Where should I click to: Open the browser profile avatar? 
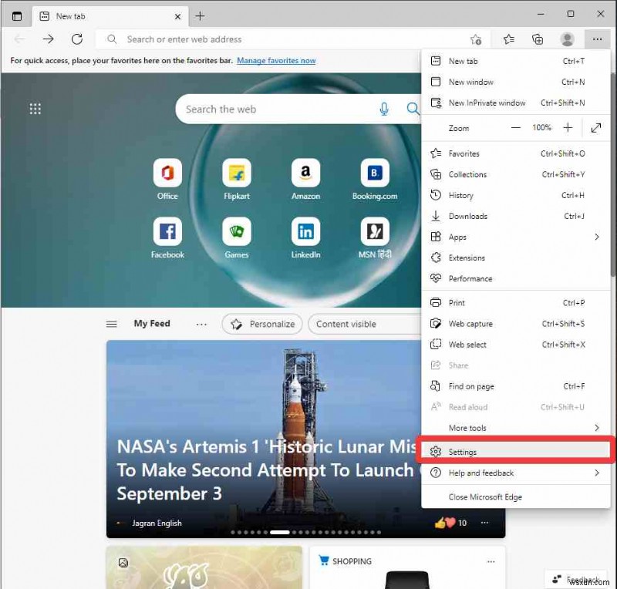[x=568, y=39]
